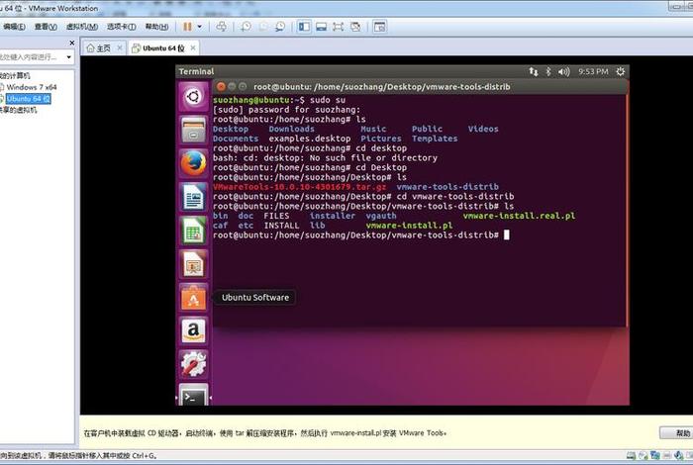Open the power options dropdown arrow beside the pause icon

pos(199,27)
